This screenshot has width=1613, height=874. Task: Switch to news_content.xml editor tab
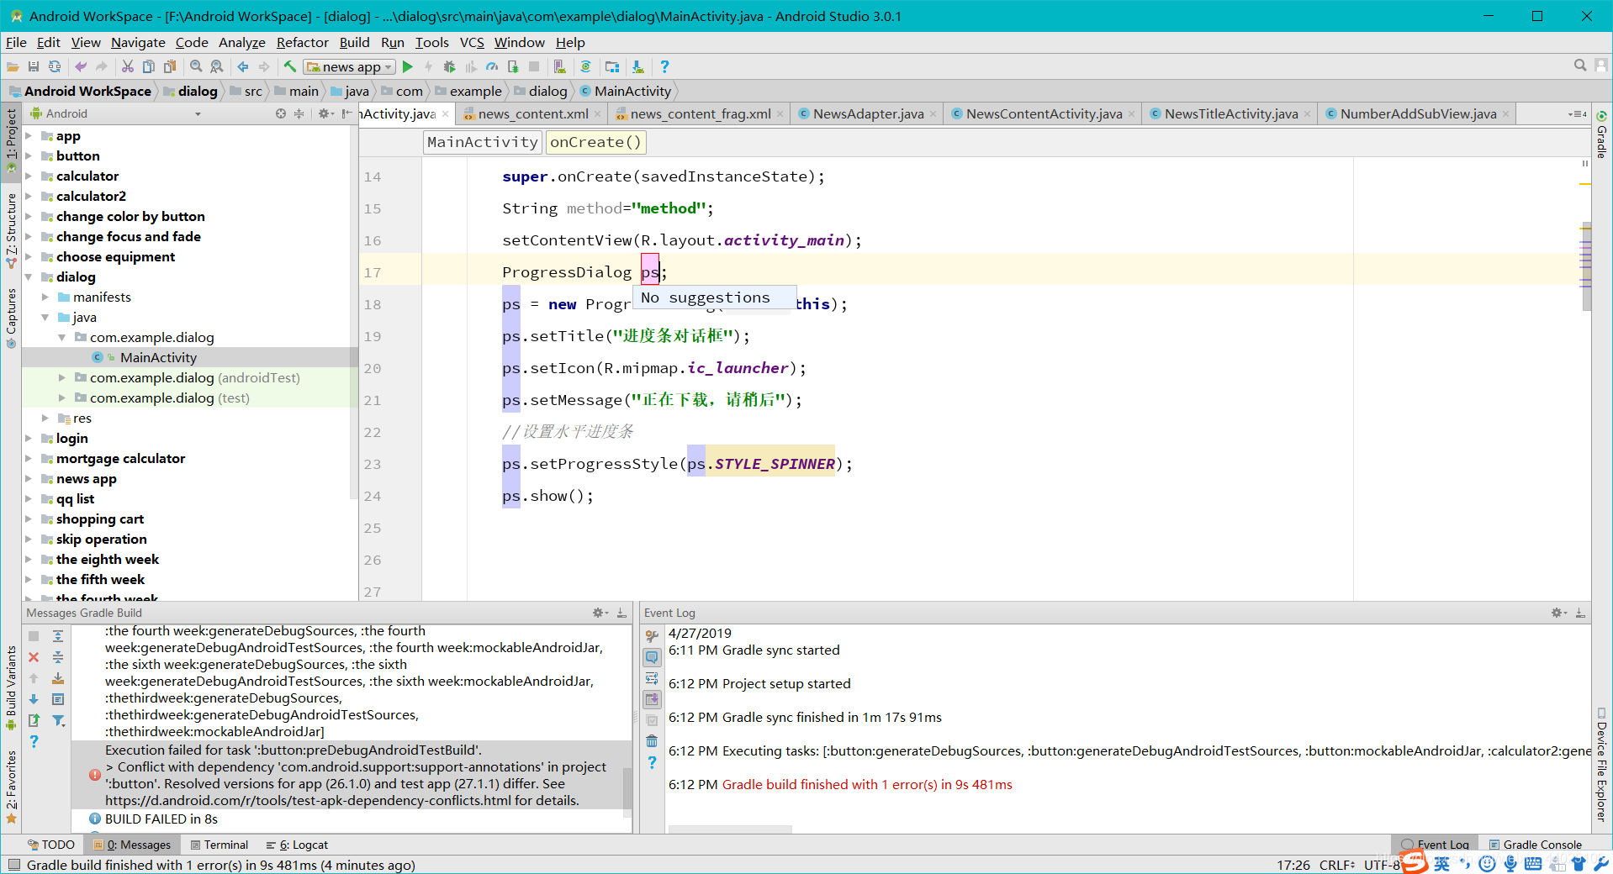(x=532, y=113)
